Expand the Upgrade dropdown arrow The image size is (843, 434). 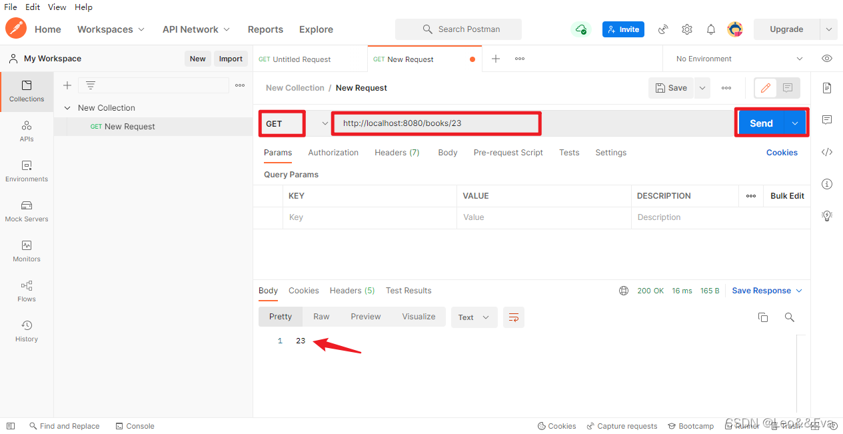point(828,29)
